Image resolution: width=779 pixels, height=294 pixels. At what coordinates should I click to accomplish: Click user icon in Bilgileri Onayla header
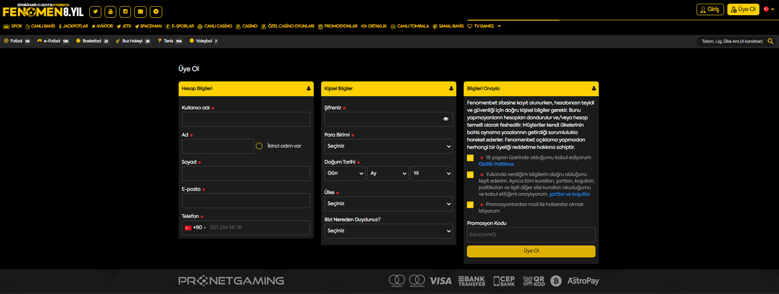pyautogui.click(x=594, y=88)
